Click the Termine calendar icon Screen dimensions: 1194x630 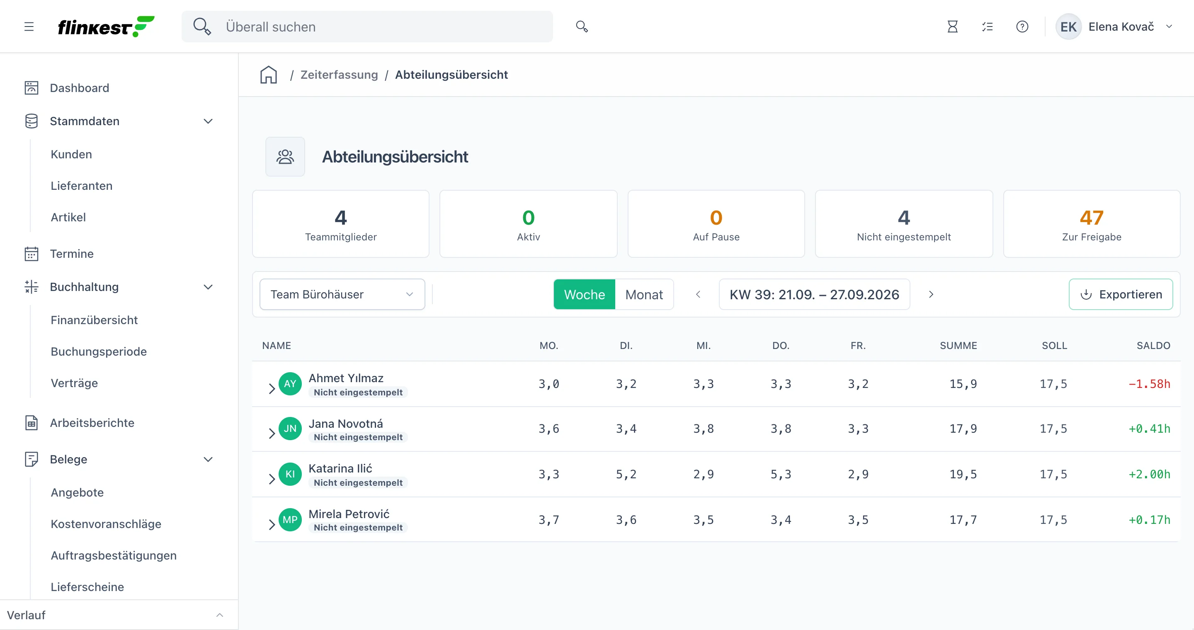[31, 254]
